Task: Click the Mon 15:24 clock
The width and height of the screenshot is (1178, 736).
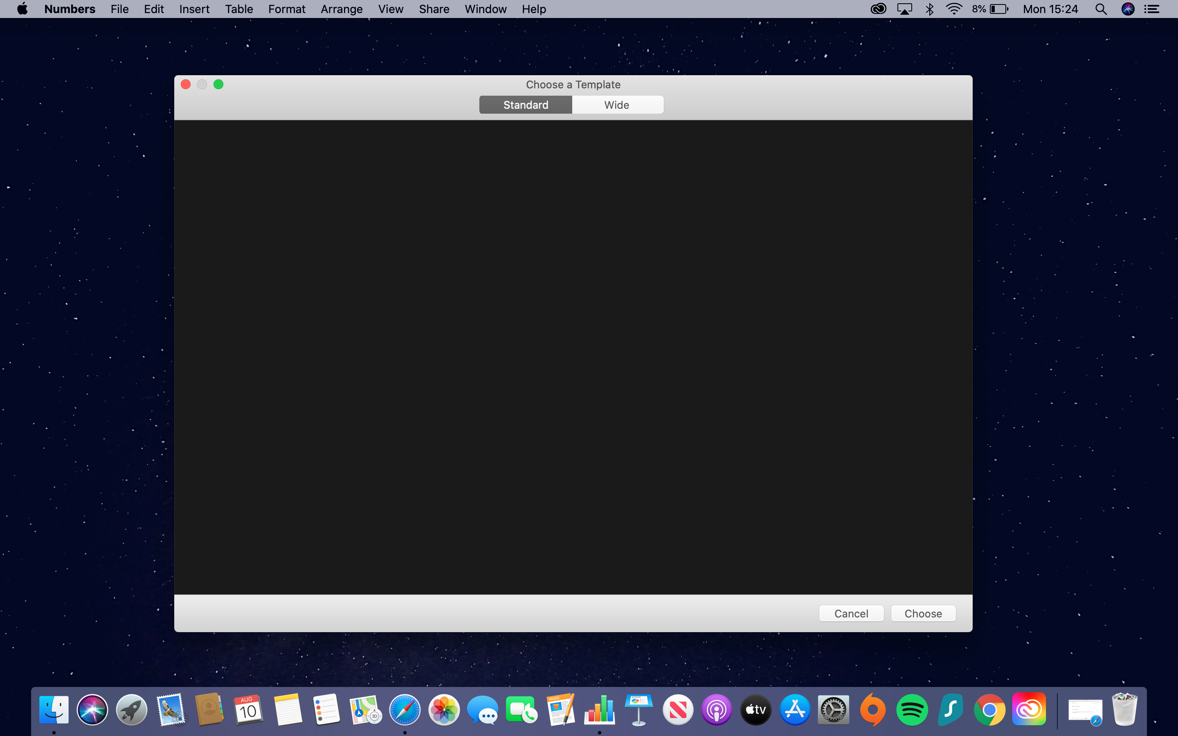Action: (x=1050, y=9)
